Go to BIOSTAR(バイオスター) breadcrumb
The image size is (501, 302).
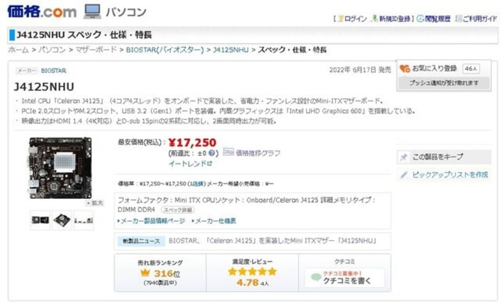tap(165, 50)
